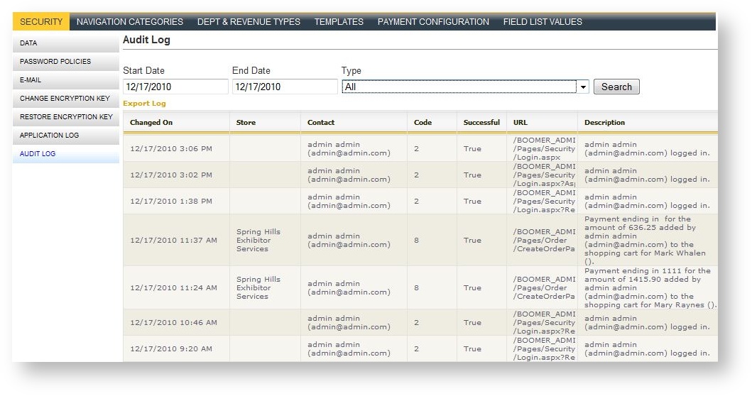Open the Navigation Categories tab
This screenshot has height=396, width=752.
[x=130, y=22]
